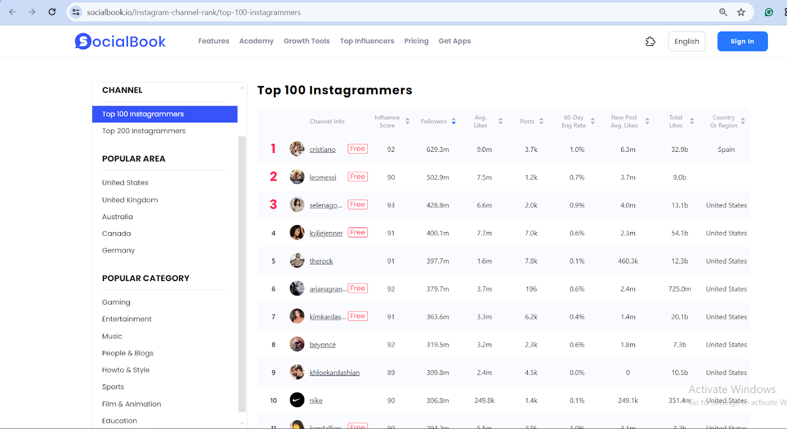Reload the page with refresh icon
The image size is (787, 429).
coord(52,12)
